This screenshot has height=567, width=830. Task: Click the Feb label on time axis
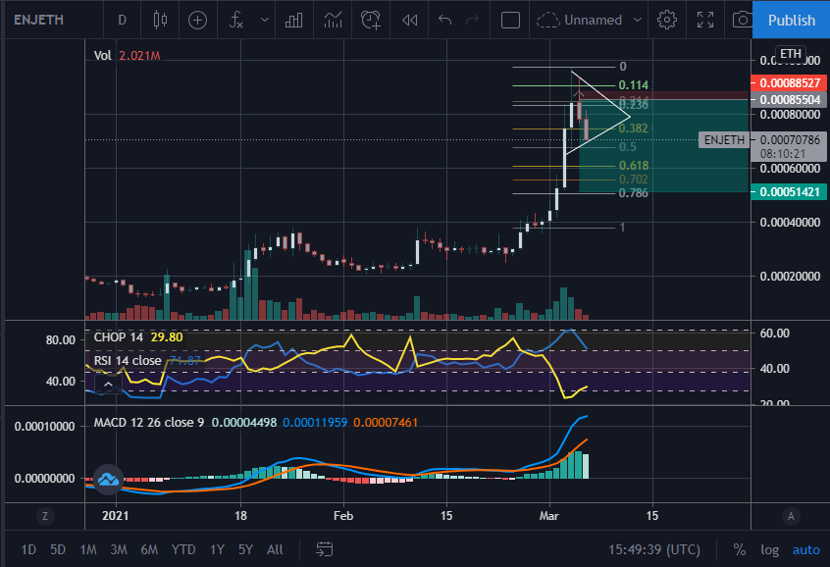click(343, 516)
